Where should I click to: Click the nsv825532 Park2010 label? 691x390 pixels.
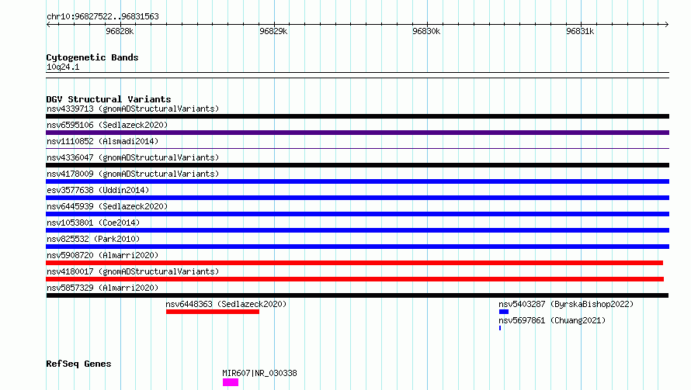[x=93, y=239]
